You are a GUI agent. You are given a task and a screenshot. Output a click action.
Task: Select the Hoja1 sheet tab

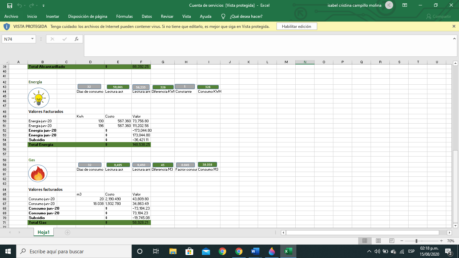click(x=44, y=232)
